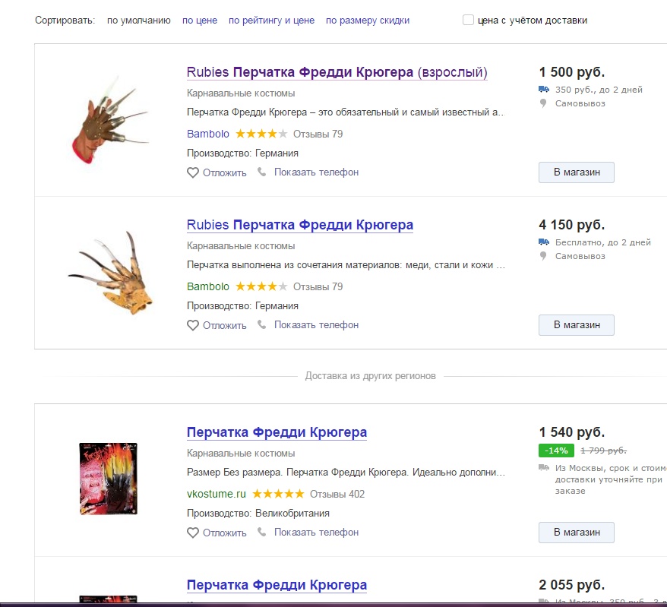Screen dimensions: 667x607
Task: Click the thumbnail of 1 500 rub. glove
Action: point(109,120)
